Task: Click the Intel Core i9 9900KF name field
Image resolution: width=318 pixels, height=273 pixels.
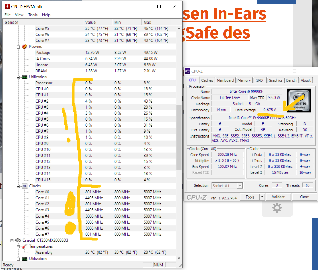Action: (x=247, y=91)
